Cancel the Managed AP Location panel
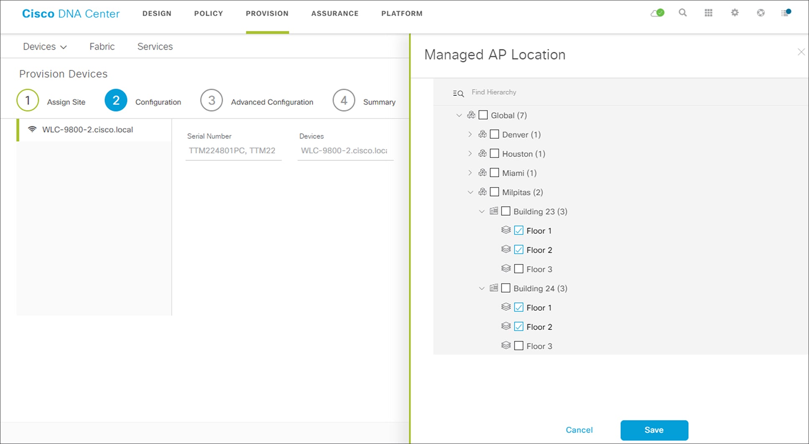Screen dimensions: 809x444 [579, 430]
